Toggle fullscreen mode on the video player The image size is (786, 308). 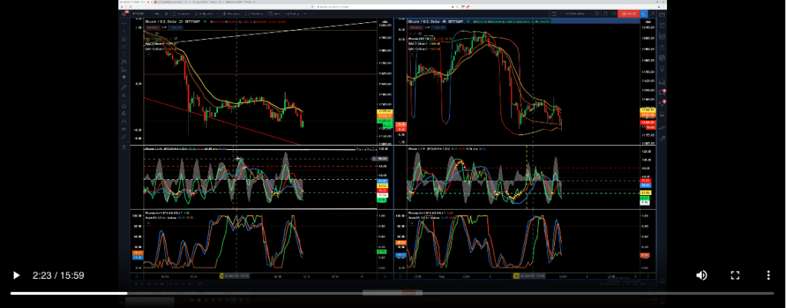click(x=735, y=275)
